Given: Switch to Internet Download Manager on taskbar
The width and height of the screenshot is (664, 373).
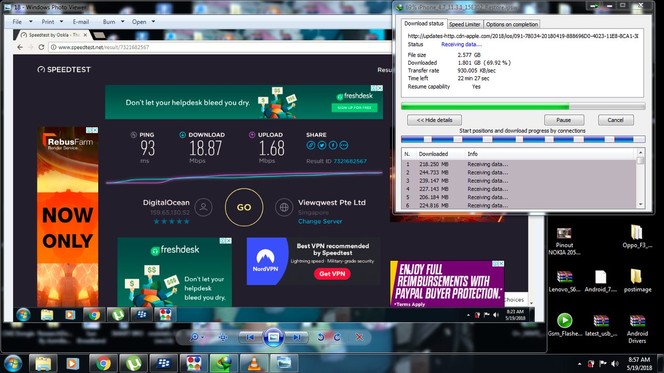Looking at the screenshot, I should click(225, 363).
